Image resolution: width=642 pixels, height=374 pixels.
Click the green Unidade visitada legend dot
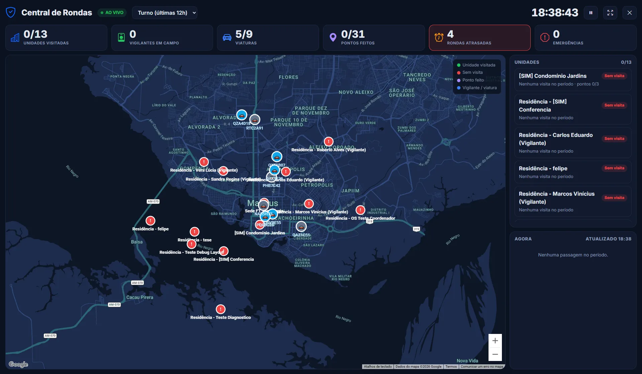click(x=459, y=65)
